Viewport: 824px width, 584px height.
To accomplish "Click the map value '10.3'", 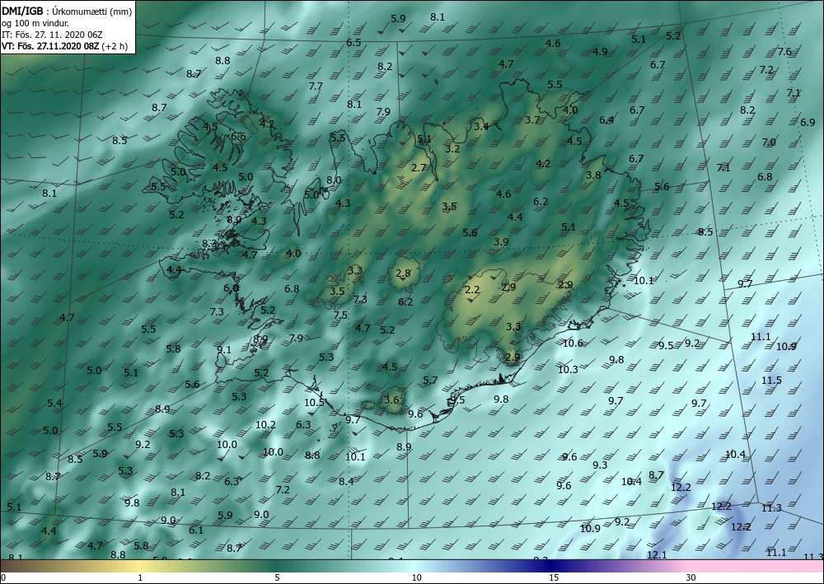I will pos(568,369).
